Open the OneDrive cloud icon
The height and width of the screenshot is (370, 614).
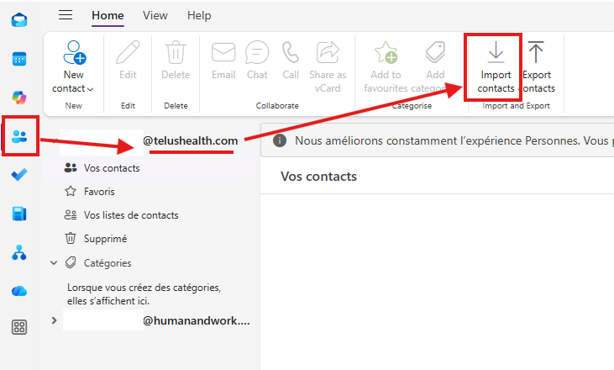pos(19,291)
